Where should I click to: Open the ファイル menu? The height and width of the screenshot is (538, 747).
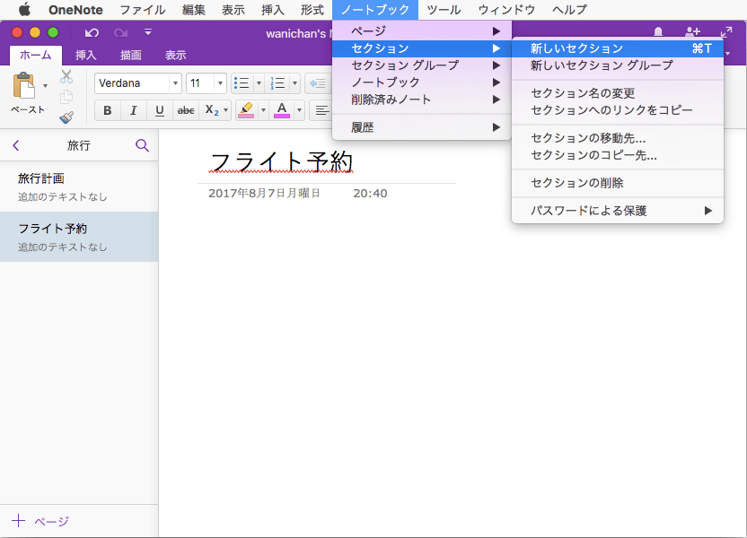coord(143,10)
